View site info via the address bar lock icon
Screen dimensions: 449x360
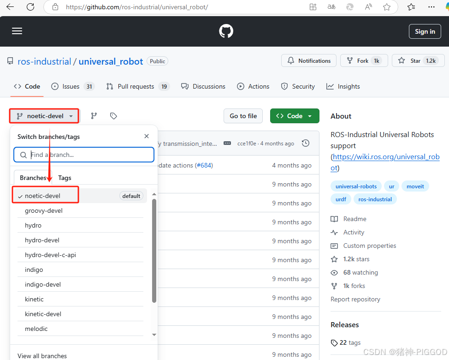[56, 7]
